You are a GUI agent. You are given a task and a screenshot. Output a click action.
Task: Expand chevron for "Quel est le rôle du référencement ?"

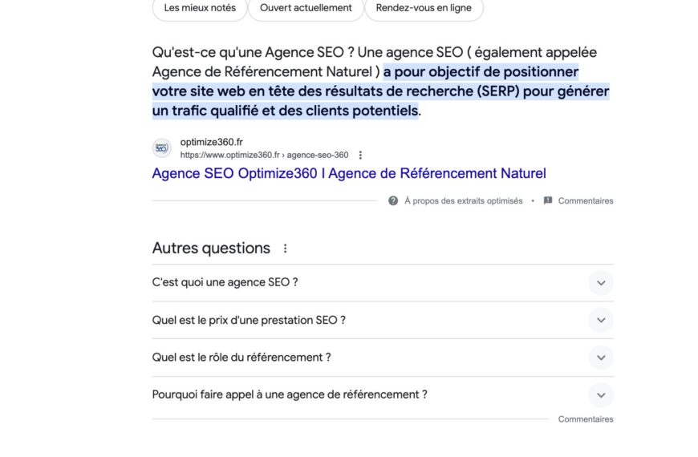600,358
